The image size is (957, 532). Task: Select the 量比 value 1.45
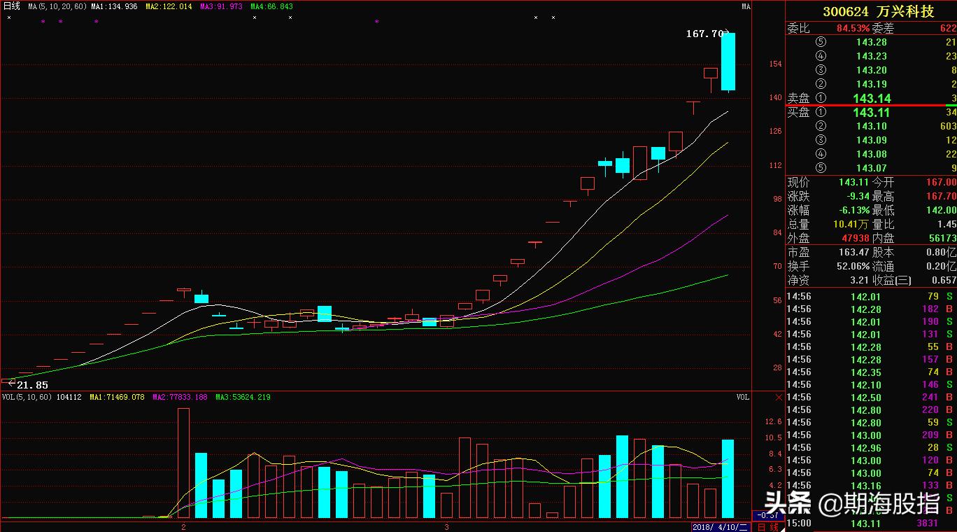(x=947, y=225)
